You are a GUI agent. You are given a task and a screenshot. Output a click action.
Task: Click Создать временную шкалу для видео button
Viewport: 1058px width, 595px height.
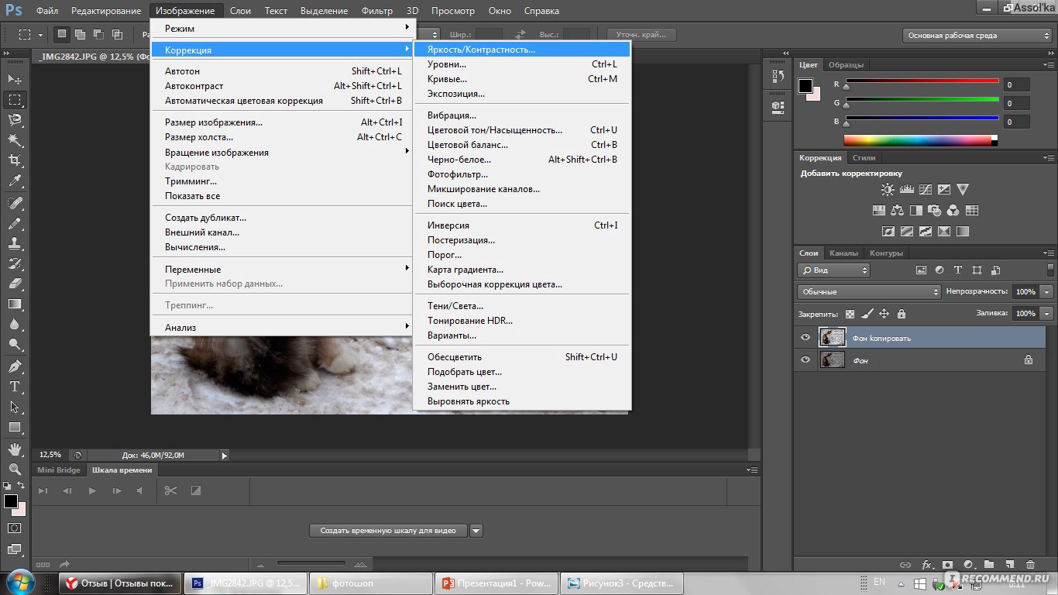(388, 531)
